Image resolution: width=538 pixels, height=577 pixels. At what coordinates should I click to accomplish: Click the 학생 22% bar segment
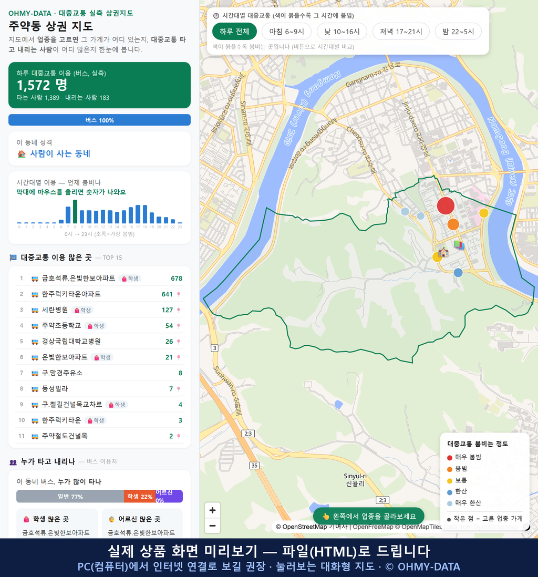pos(140,497)
